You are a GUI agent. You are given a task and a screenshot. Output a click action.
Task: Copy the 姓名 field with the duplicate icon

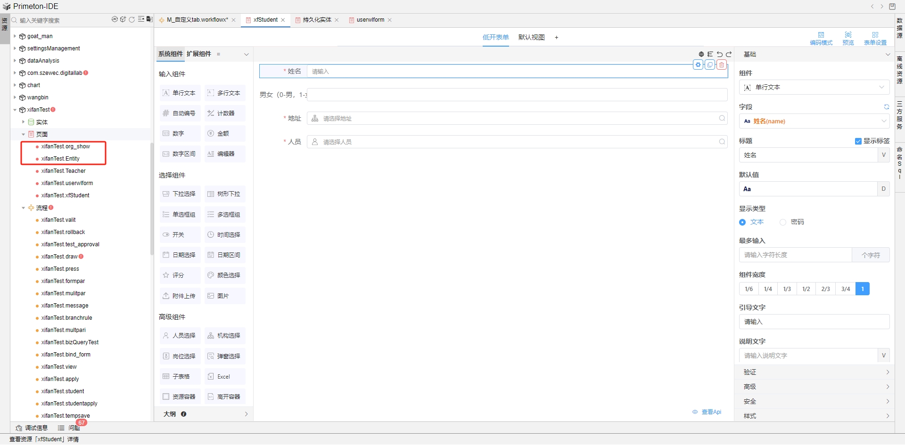click(x=710, y=65)
